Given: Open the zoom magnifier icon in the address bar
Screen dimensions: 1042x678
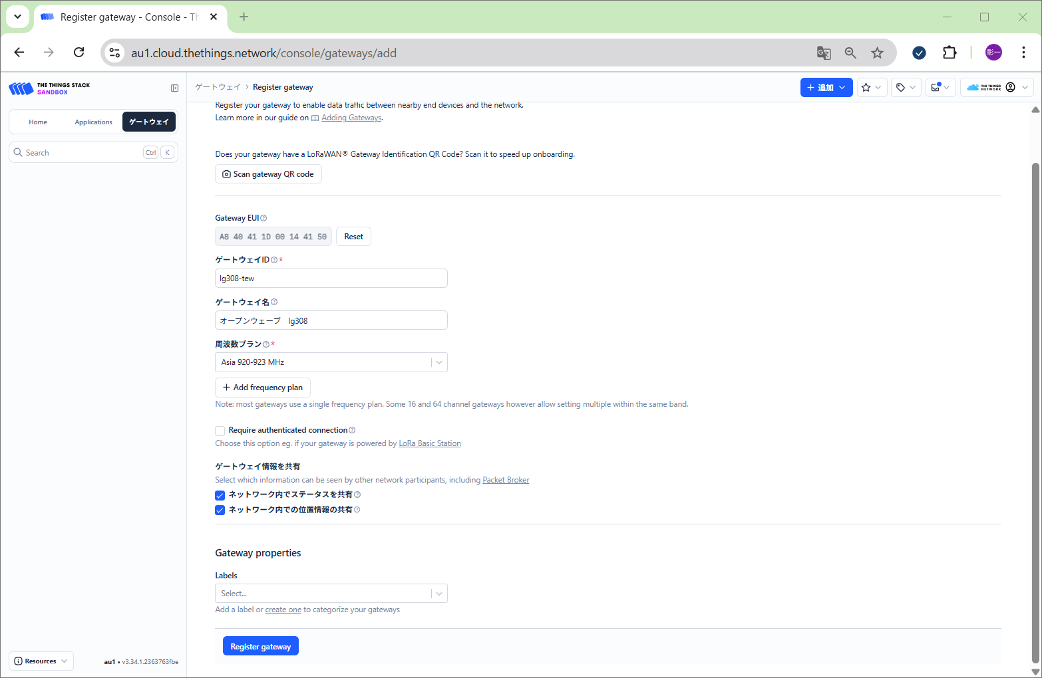Looking at the screenshot, I should [x=850, y=53].
